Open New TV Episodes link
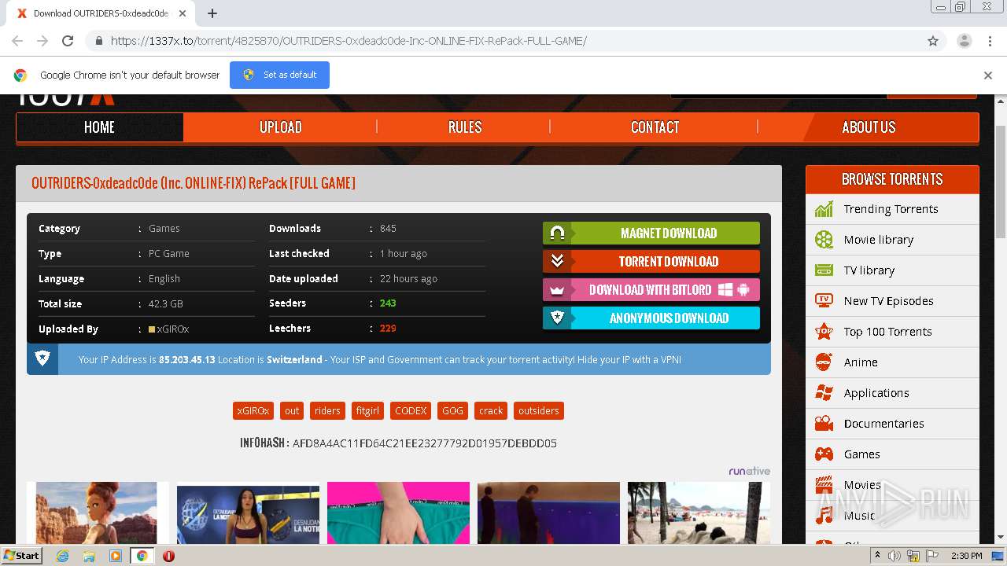1007x566 pixels. pos(888,301)
